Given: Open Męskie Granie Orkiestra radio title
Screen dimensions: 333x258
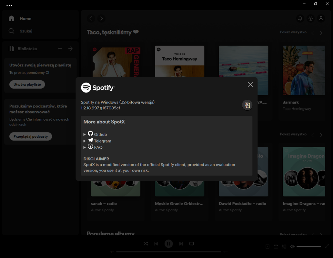Looking at the screenshot, I should pyautogui.click(x=179, y=203).
